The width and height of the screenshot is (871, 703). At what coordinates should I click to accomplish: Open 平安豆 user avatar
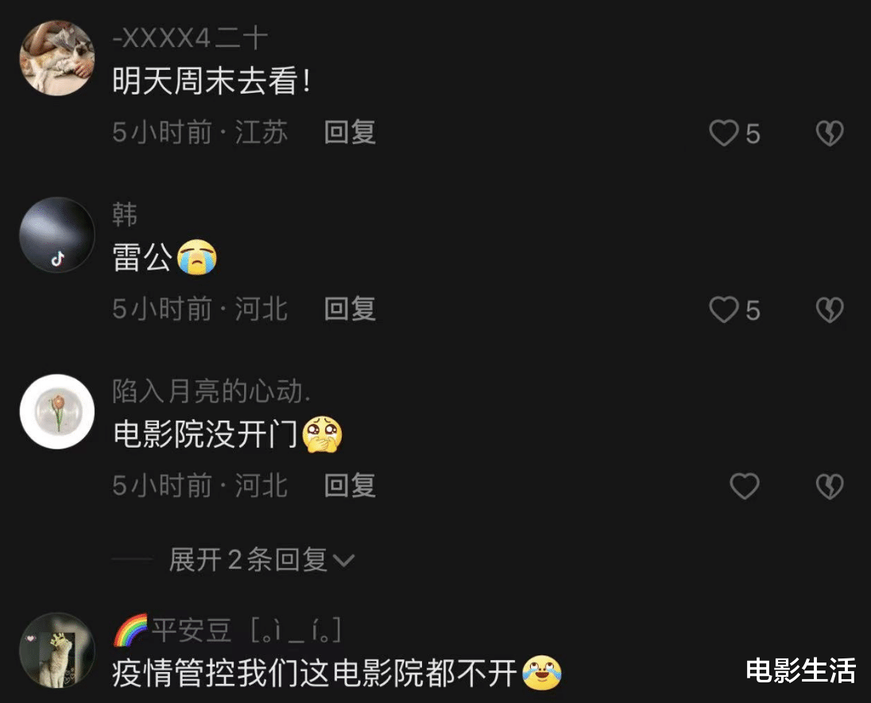pos(57,651)
